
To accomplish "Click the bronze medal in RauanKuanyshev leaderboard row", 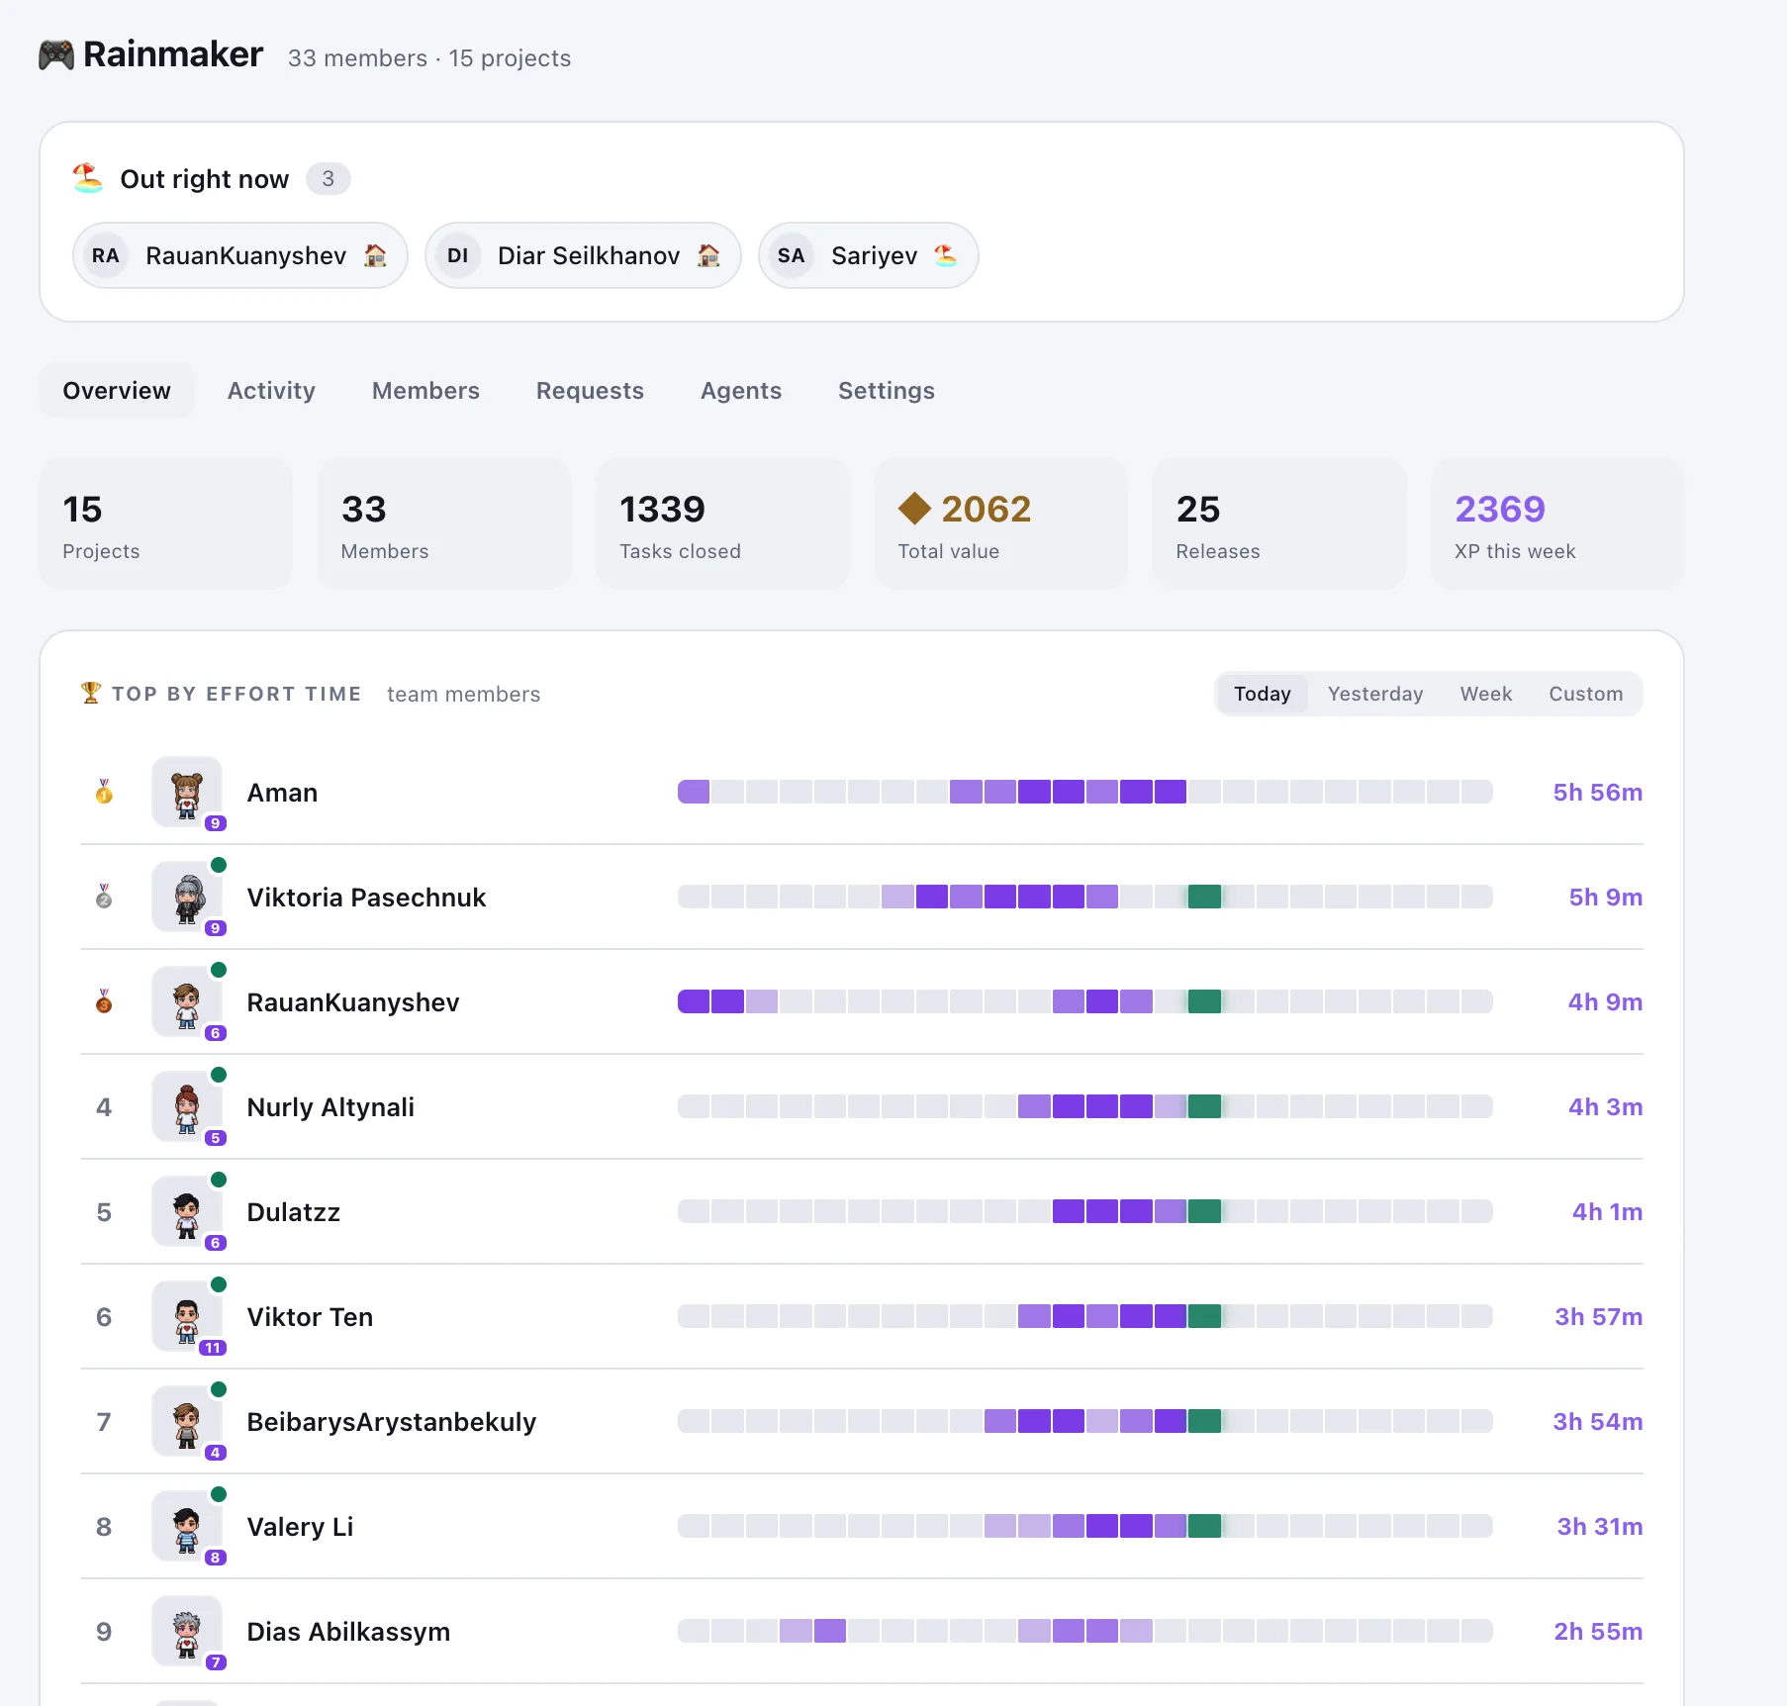I will 104,1001.
